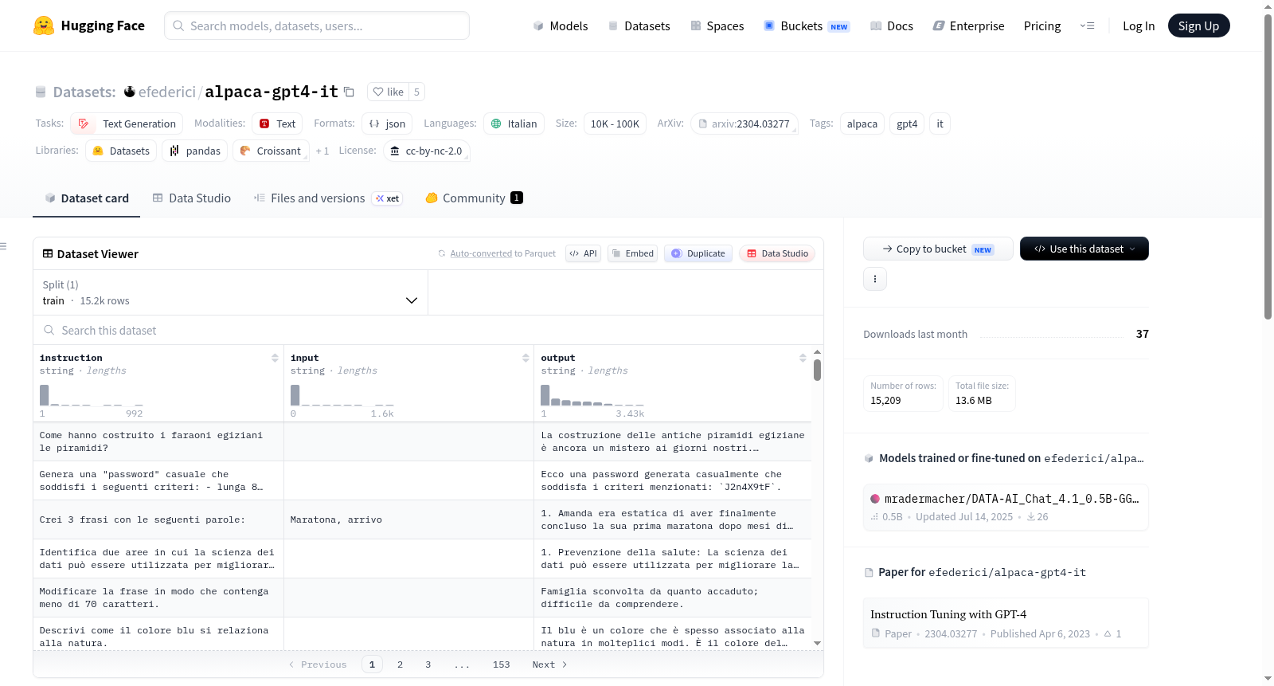Open the Files and versions tab
The width and height of the screenshot is (1274, 686).
coord(328,198)
